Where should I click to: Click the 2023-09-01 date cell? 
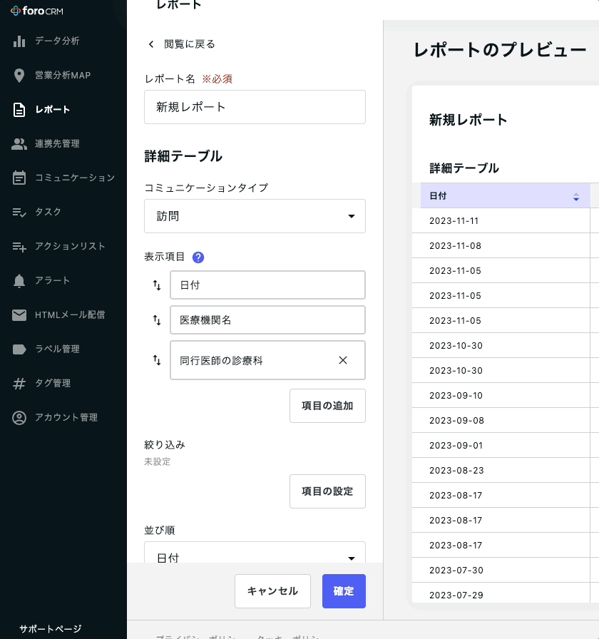pos(501,446)
